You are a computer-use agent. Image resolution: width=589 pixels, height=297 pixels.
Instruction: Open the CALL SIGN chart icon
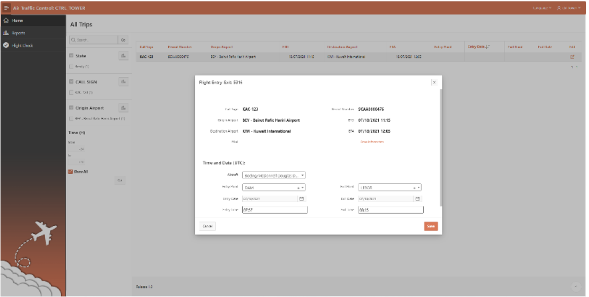tap(123, 82)
